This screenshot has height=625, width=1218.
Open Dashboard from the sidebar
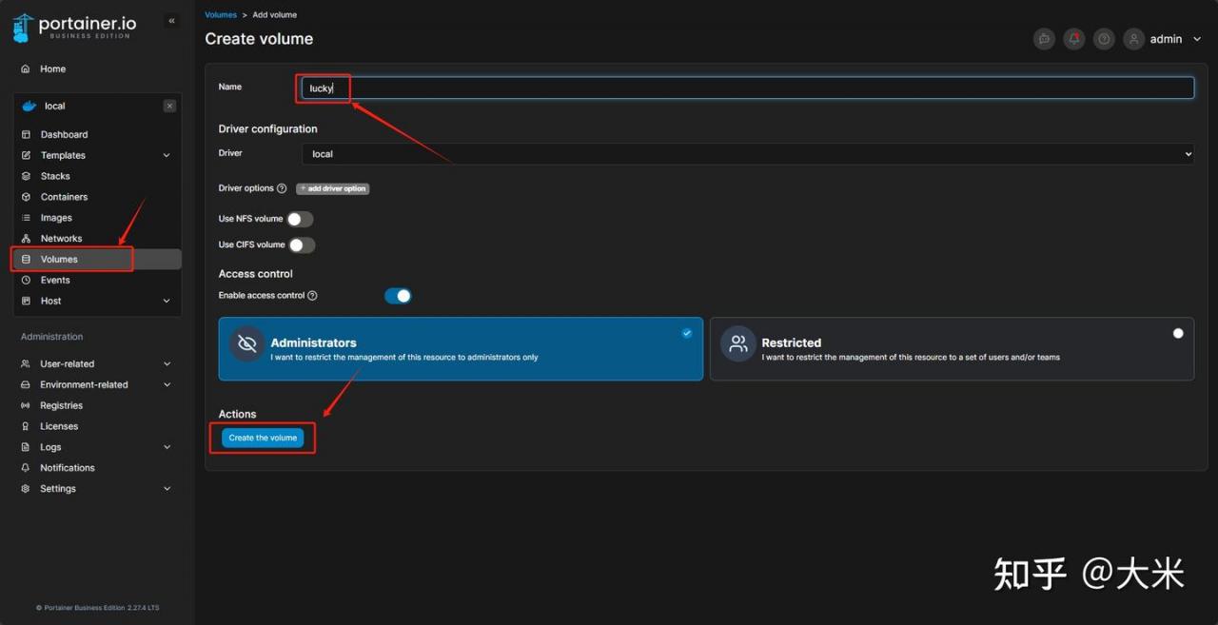coord(64,135)
